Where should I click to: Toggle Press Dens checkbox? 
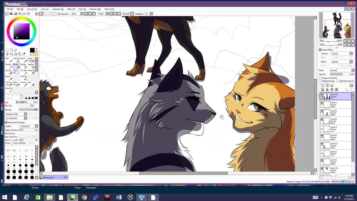[x=13, y=143]
